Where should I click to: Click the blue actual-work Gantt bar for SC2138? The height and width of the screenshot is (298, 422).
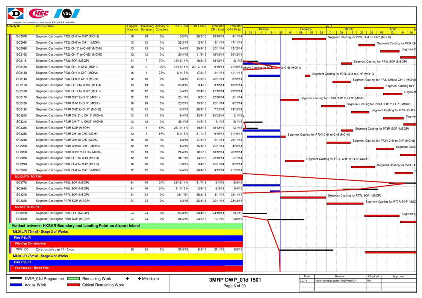[x=264, y=76]
